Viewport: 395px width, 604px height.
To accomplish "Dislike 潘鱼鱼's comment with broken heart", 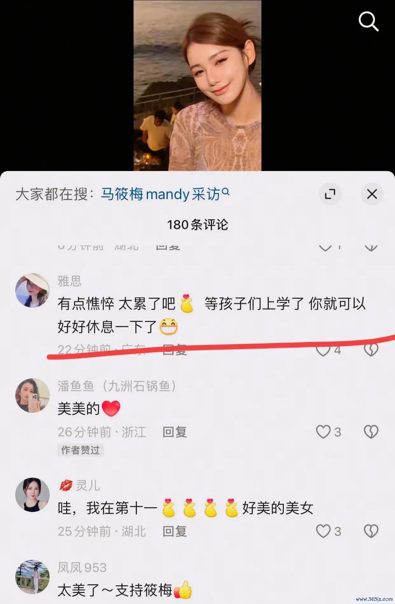I will [371, 432].
